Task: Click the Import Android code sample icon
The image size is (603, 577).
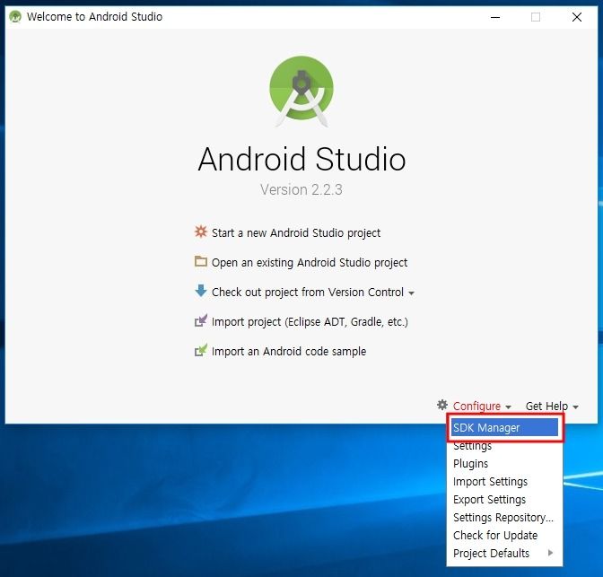Action: click(200, 350)
